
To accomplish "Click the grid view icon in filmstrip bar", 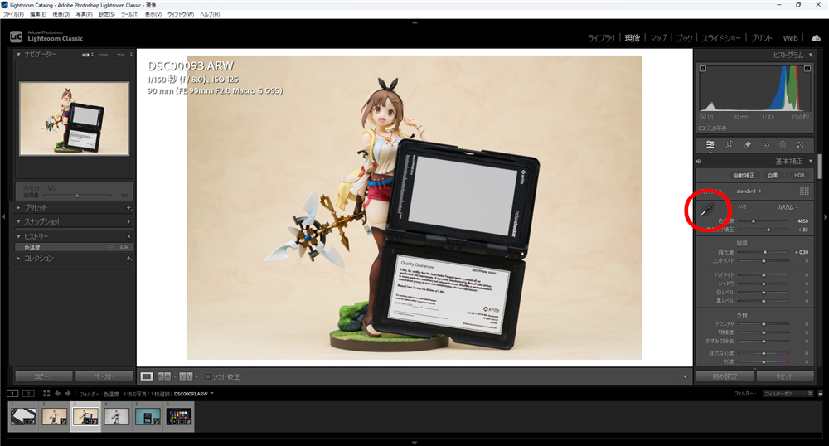I will pos(46,393).
